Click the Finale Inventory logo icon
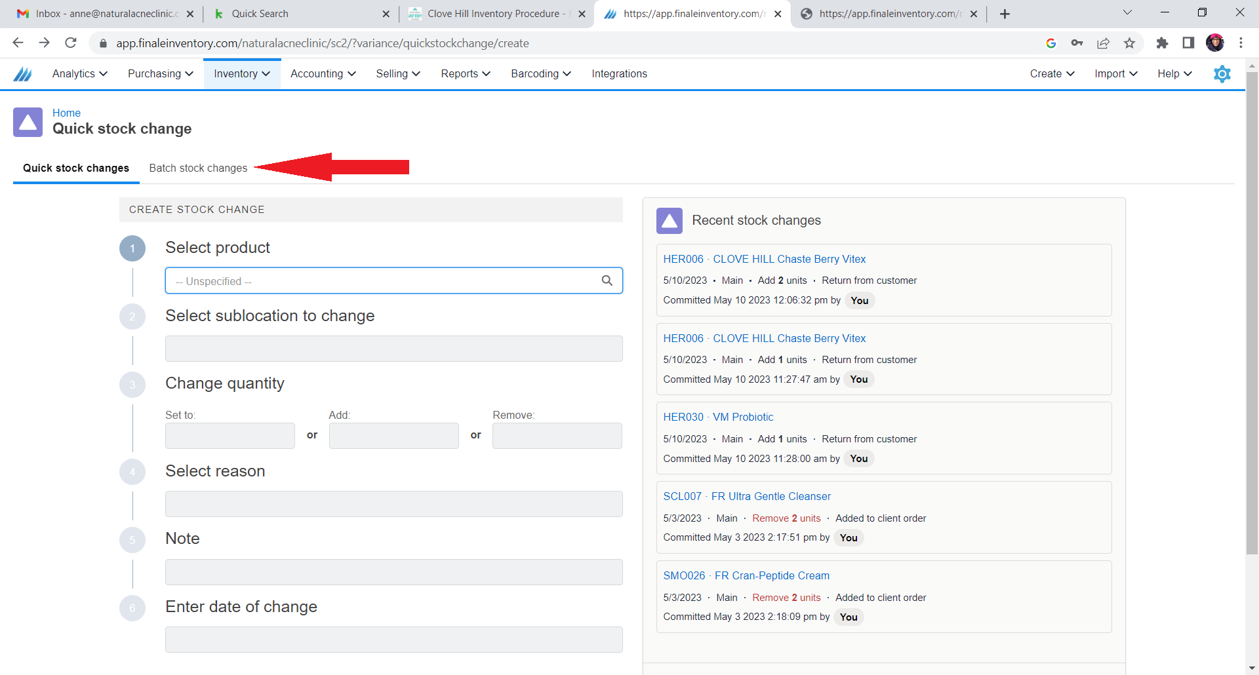 point(23,74)
